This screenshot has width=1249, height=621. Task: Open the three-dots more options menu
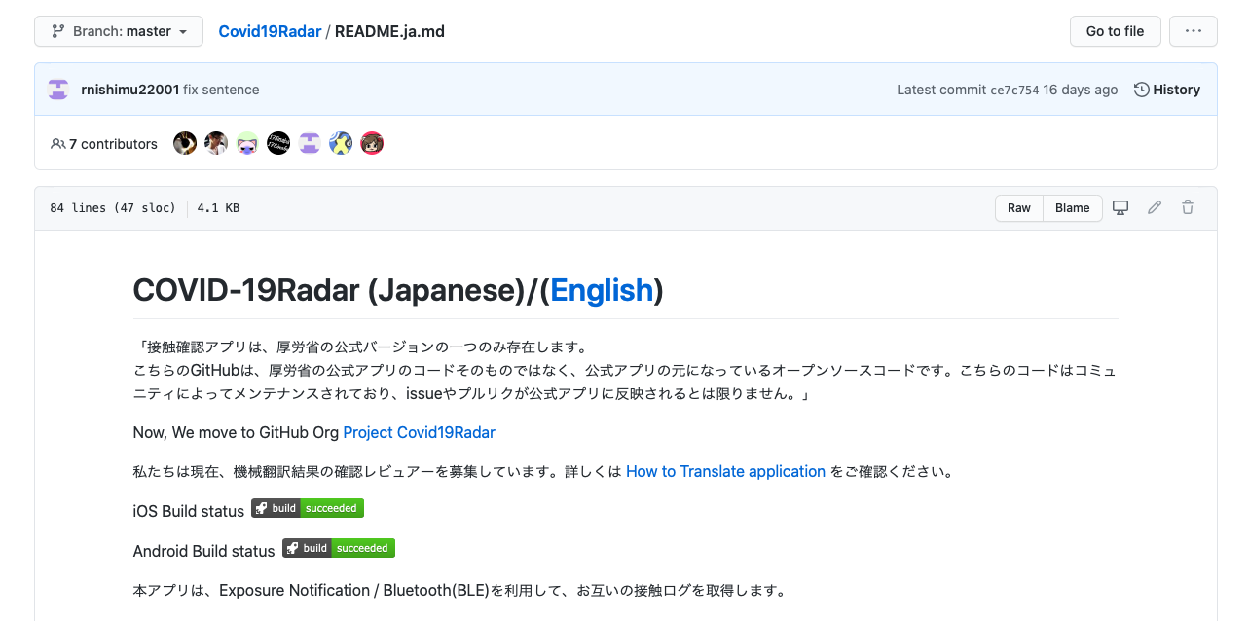point(1193,31)
